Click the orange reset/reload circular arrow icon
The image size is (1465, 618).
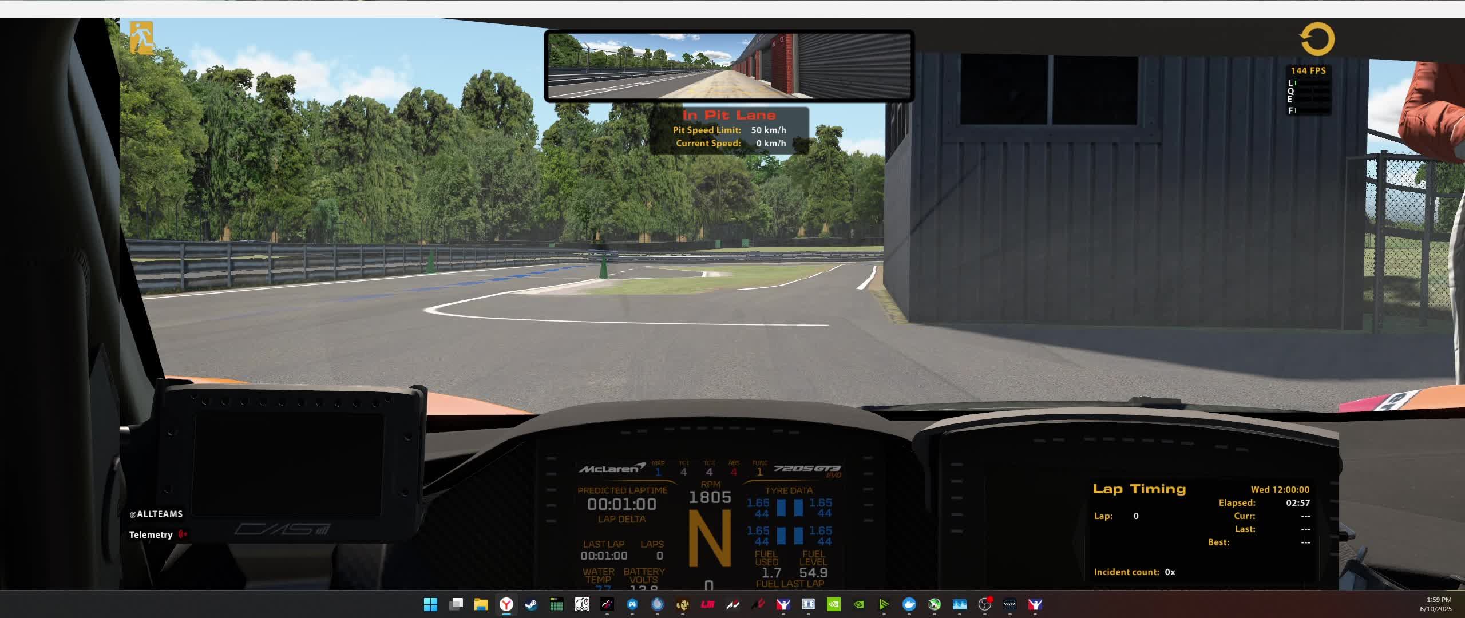point(1317,39)
